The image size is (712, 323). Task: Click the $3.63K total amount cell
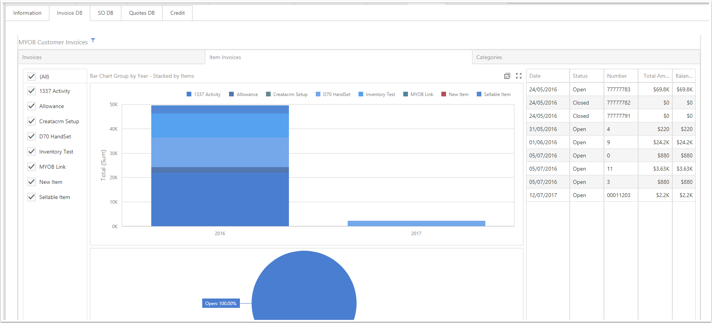tap(655, 169)
